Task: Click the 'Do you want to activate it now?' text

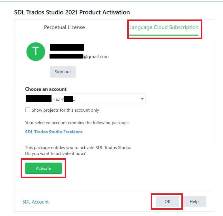Action: 55,154
